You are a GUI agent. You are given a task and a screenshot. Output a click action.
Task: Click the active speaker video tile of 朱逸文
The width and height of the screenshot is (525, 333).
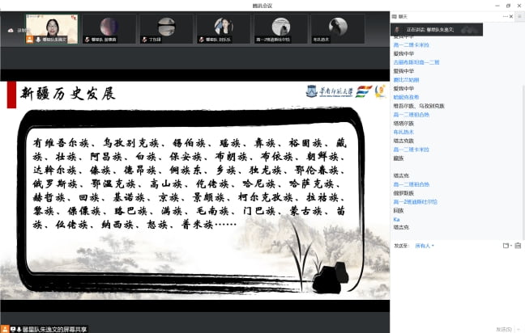53,28
